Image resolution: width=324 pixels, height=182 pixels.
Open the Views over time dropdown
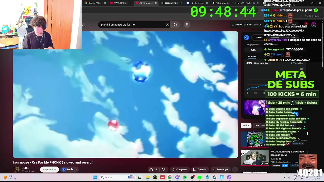click(262, 63)
